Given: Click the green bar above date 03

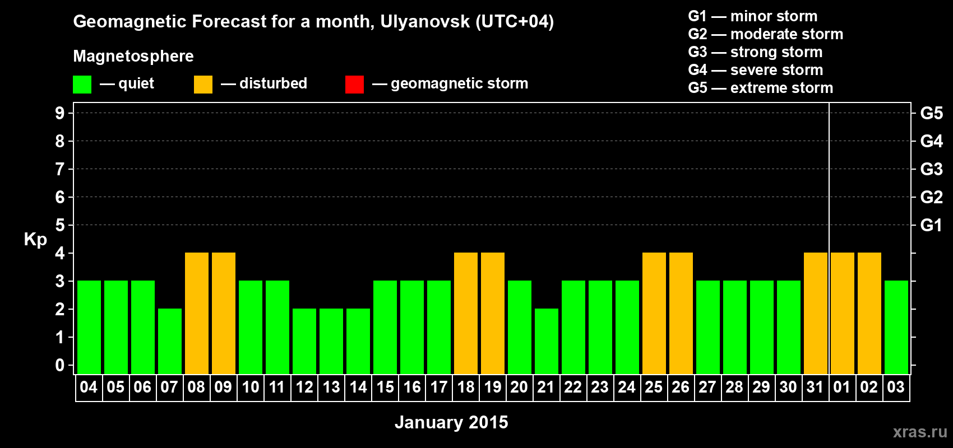Looking at the screenshot, I should point(896,327).
